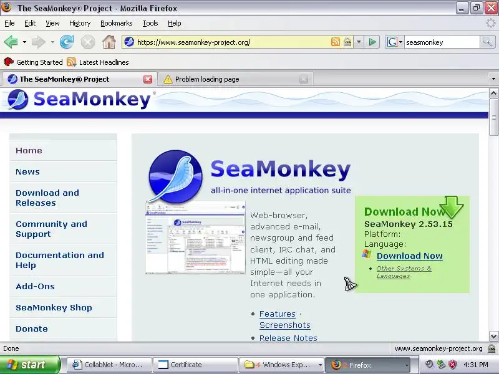The height and width of the screenshot is (374, 499).
Task: Open the History menu
Action: [80, 23]
